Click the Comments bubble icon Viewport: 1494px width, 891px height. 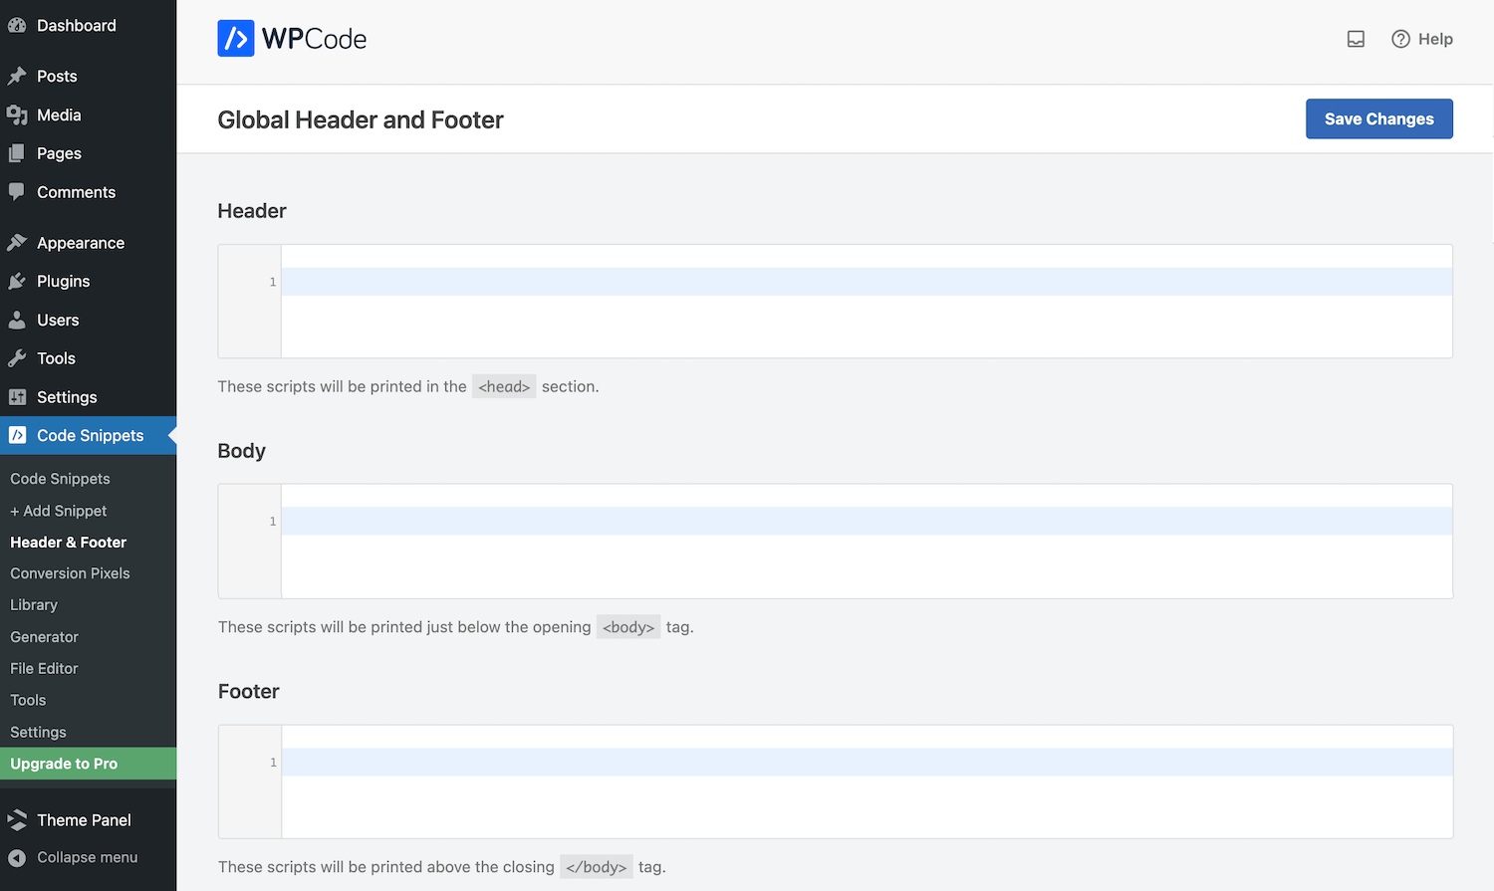pyautogui.click(x=17, y=192)
